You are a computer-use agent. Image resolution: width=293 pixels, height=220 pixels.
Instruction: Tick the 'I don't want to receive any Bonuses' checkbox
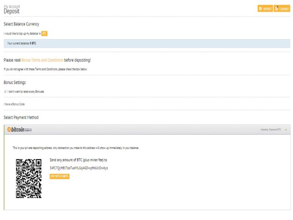5,92
